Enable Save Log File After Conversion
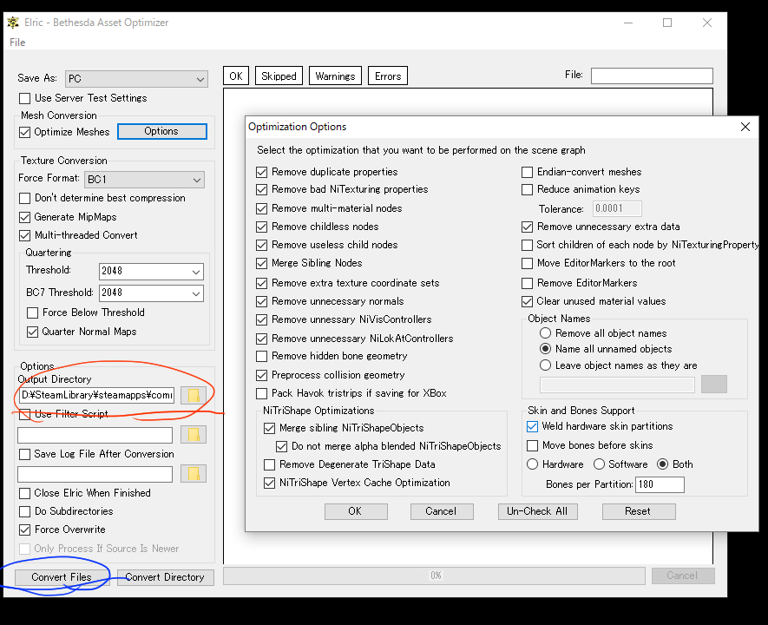 [x=25, y=455]
